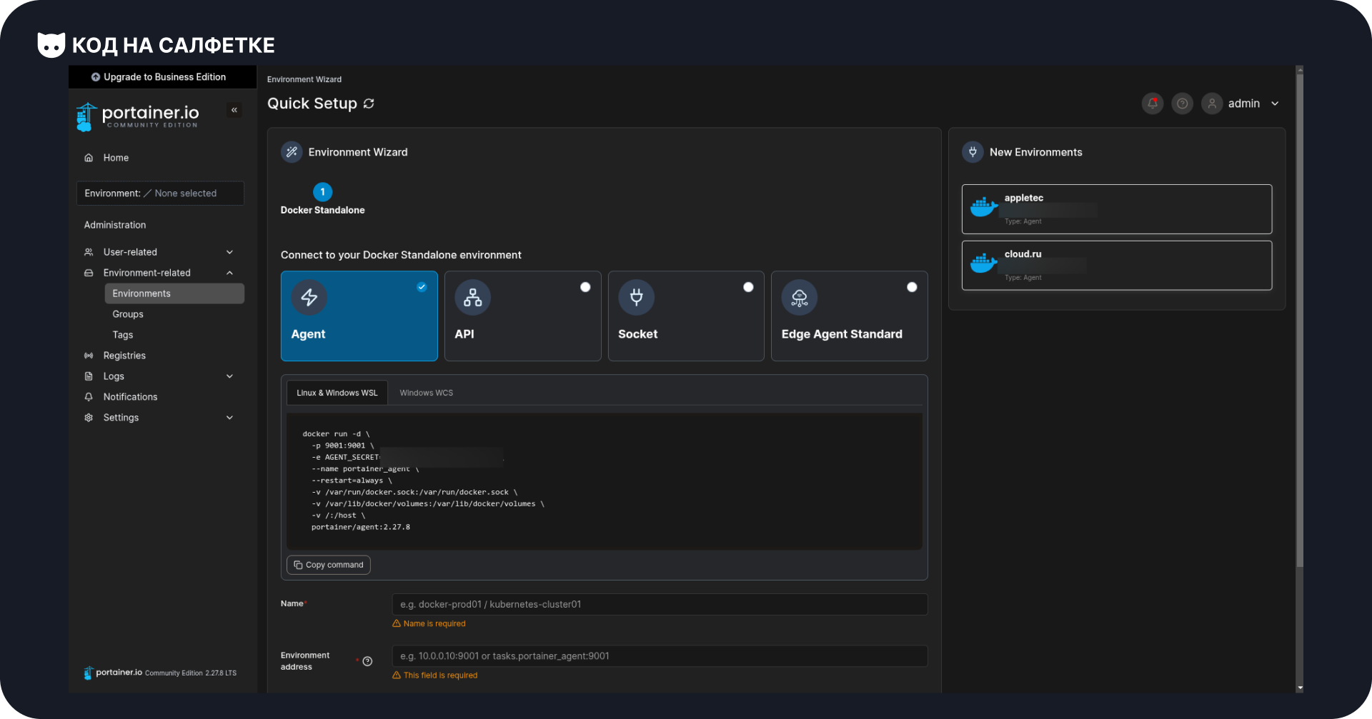The height and width of the screenshot is (719, 1372).
Task: Click the Home icon in the sidebar
Action: (89, 158)
